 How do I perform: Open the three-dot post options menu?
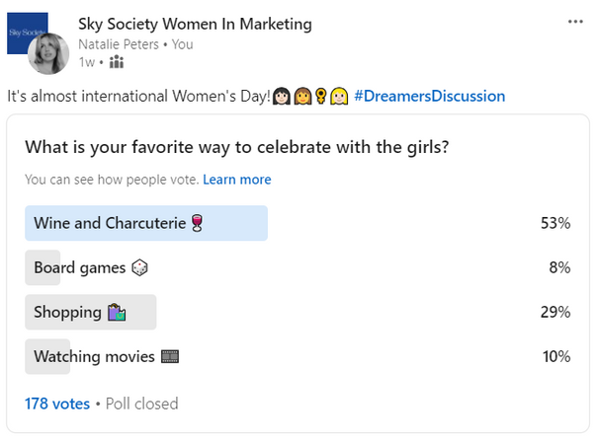click(575, 22)
